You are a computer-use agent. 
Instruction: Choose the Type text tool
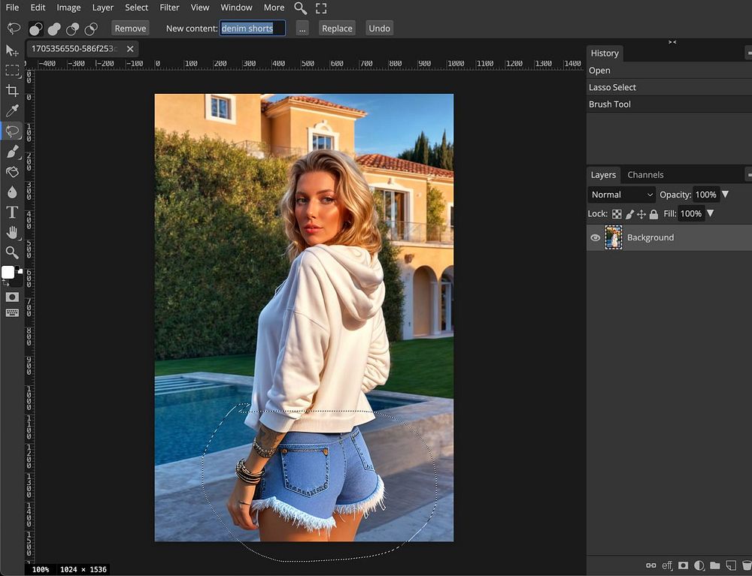(x=12, y=213)
